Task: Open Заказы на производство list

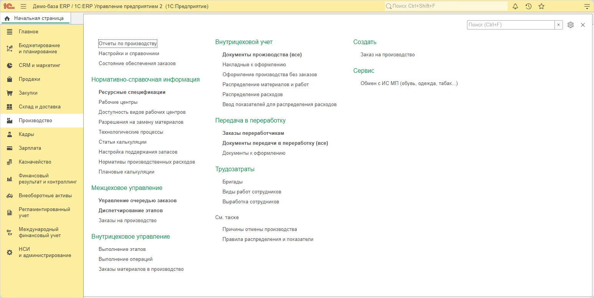Action: point(127,221)
